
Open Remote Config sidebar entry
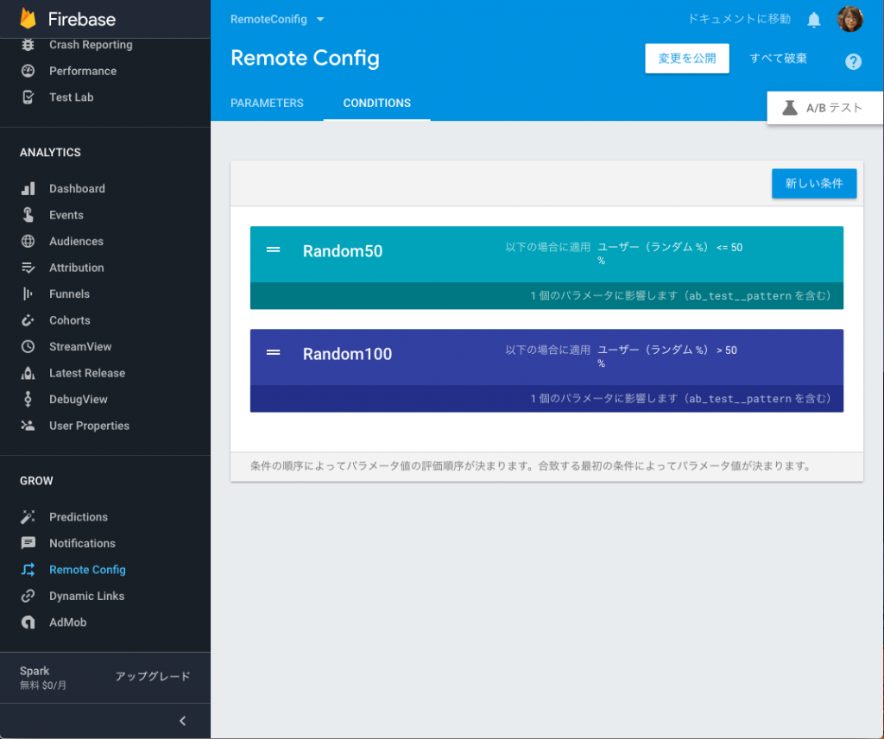click(x=87, y=569)
